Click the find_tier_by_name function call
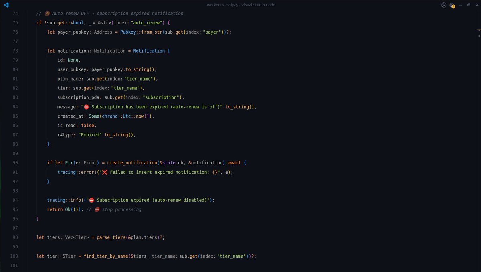This screenshot has height=272, width=481. [x=105, y=256]
